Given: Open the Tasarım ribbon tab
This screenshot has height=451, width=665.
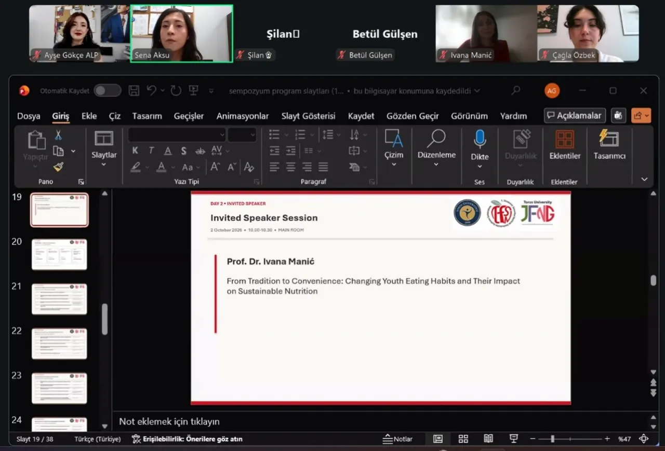Looking at the screenshot, I should 147,116.
